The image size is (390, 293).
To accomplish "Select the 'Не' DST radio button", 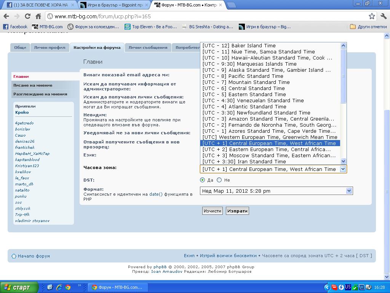I will click(219, 180).
